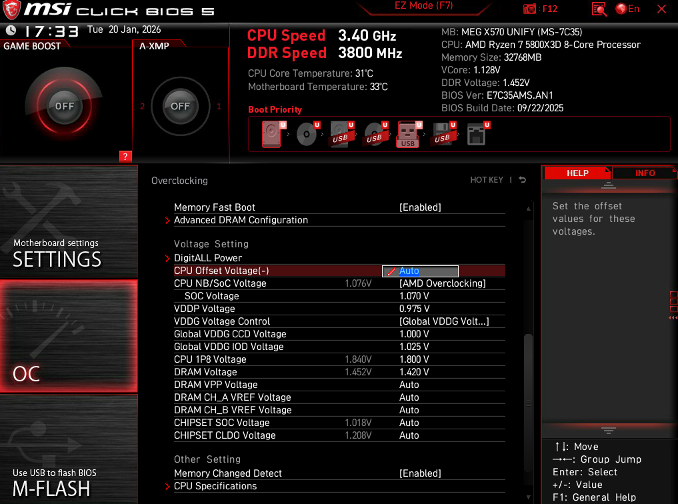Edit VDDP Voltage 0.975 V value

coord(414,309)
